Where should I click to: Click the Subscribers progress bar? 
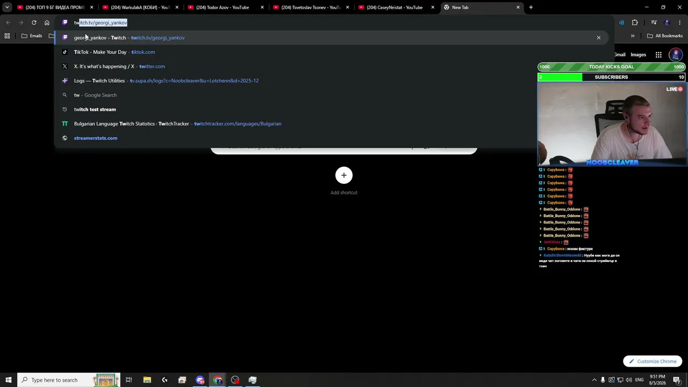click(612, 77)
